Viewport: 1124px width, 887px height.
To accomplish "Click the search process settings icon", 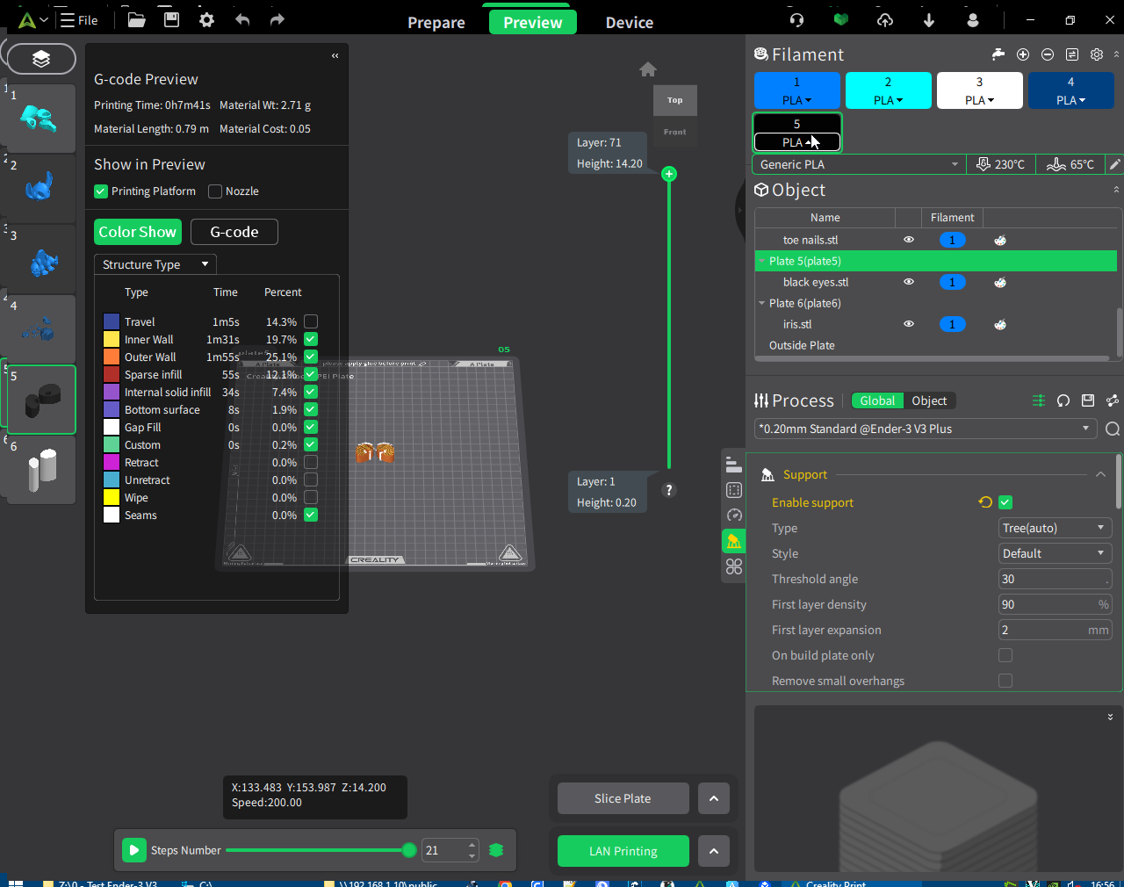I will pos(1112,429).
